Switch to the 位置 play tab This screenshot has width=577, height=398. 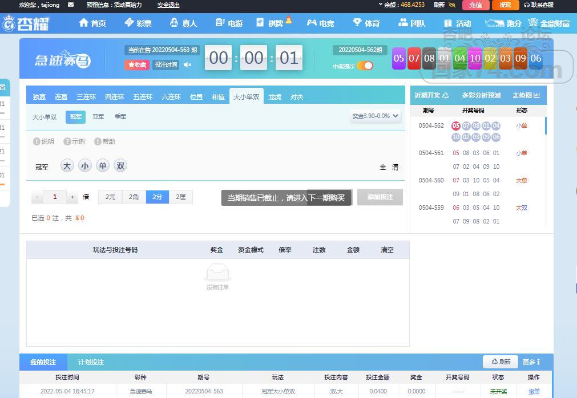pos(196,97)
